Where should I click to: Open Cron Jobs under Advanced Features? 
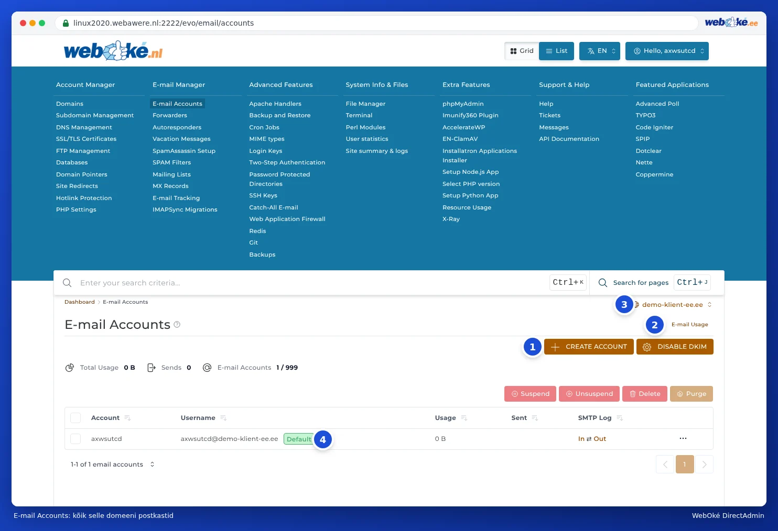pyautogui.click(x=264, y=127)
